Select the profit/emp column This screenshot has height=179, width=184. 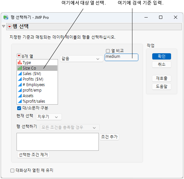click(37, 90)
